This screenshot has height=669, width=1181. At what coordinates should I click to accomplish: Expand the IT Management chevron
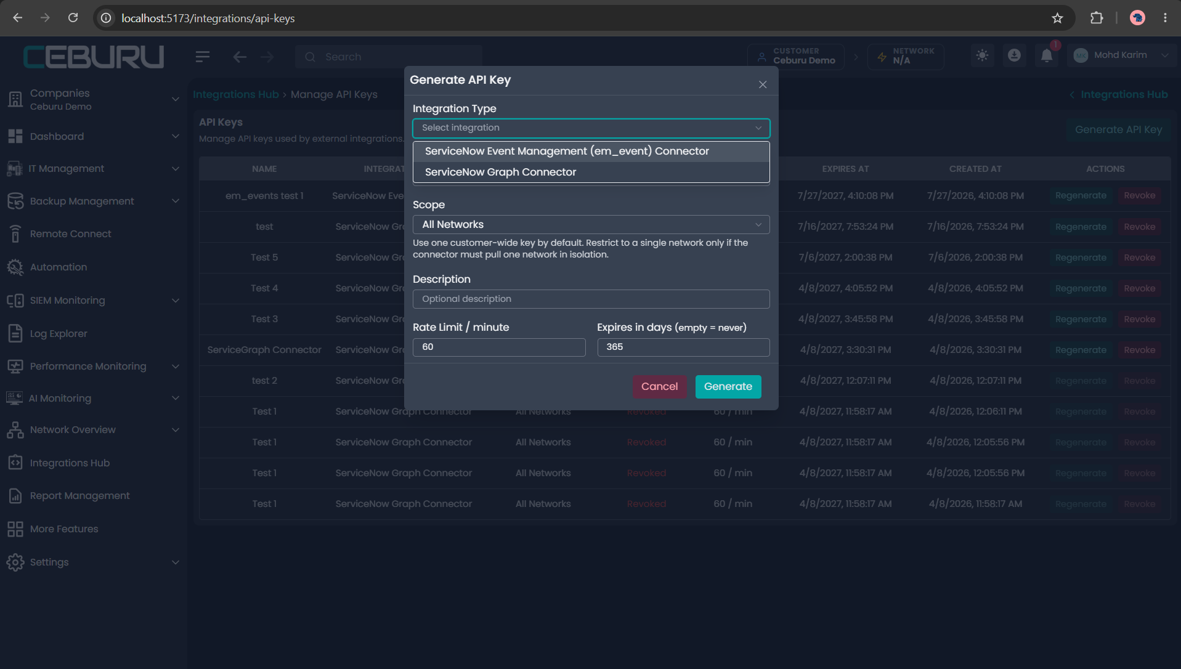(176, 169)
